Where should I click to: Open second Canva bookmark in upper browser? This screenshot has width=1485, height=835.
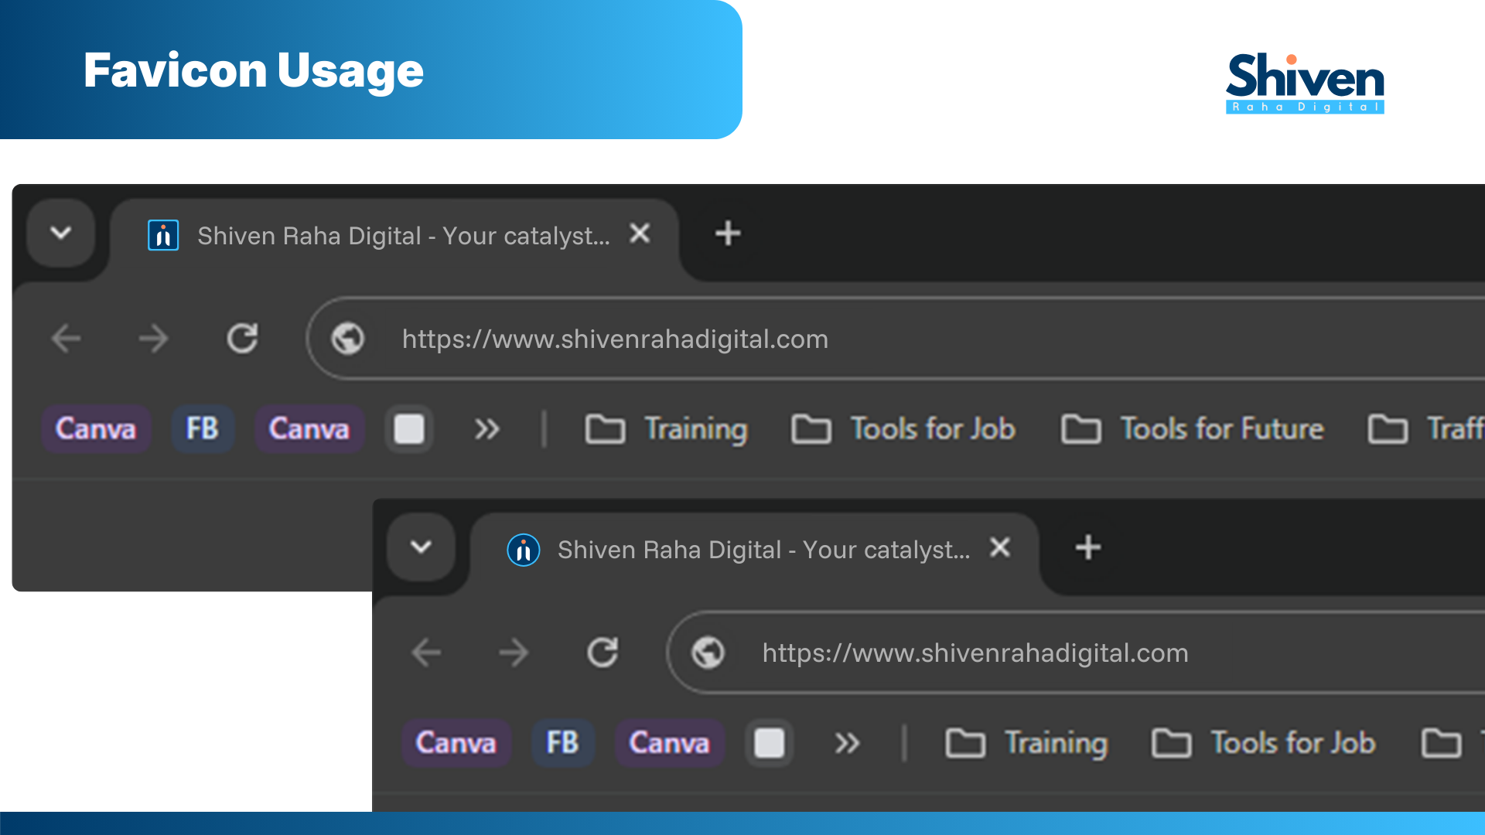pyautogui.click(x=309, y=429)
